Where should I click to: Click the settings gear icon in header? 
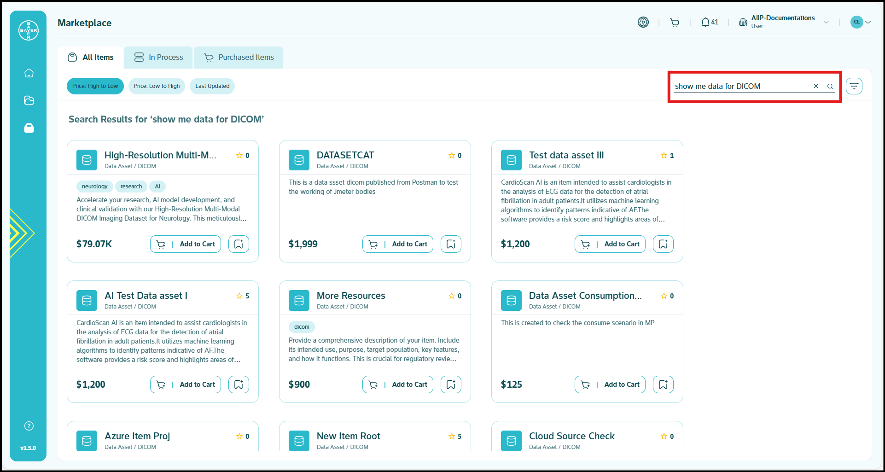coord(643,22)
